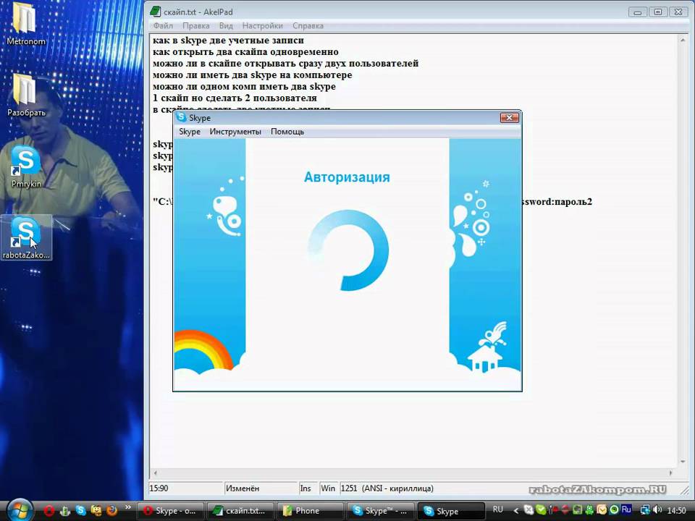Click the system clock 14:50
Viewport: 695px width, 521px height.
click(x=676, y=511)
